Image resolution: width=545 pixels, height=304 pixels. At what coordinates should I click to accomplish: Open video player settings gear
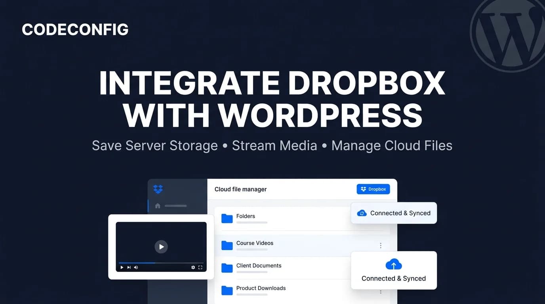pos(193,268)
